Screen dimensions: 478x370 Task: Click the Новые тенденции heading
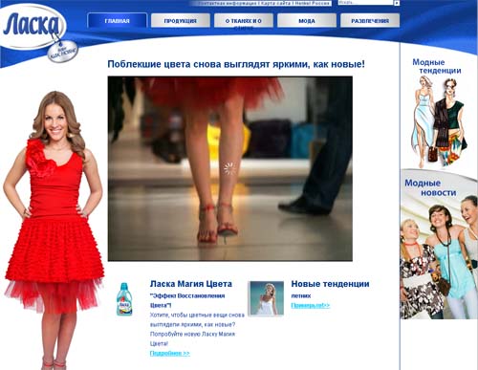pyautogui.click(x=330, y=284)
